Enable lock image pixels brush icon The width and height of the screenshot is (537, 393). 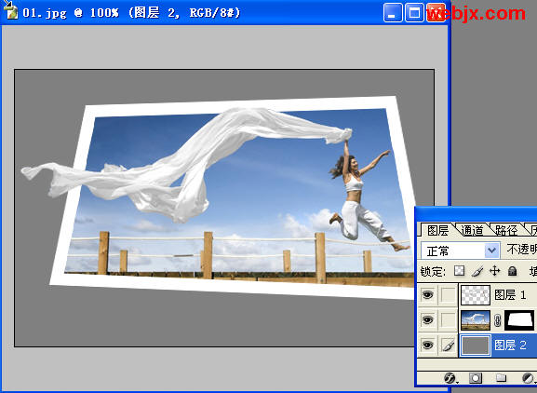click(x=477, y=271)
